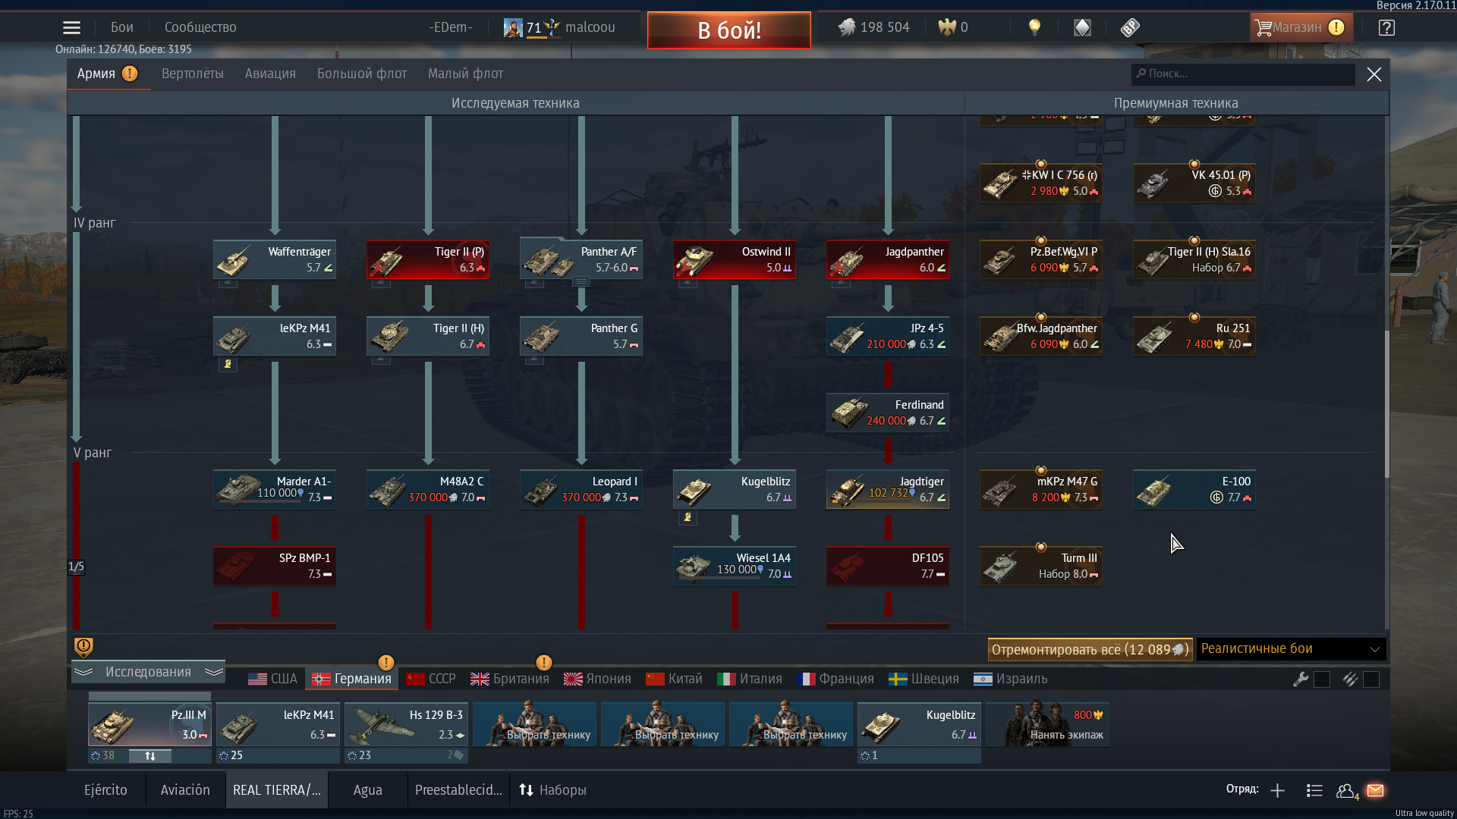Toggle the auto ammo refill checkbox
Viewport: 1457px width, 819px height.
pyautogui.click(x=1371, y=679)
